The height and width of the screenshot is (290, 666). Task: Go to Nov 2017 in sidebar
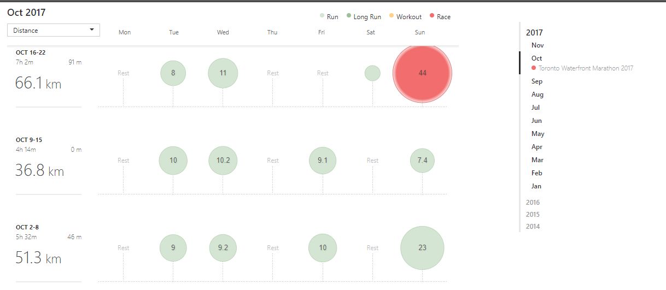pos(538,45)
